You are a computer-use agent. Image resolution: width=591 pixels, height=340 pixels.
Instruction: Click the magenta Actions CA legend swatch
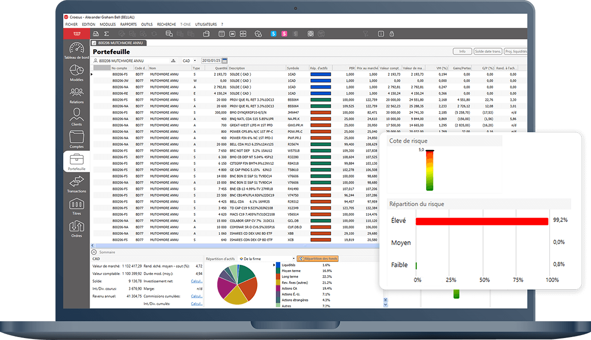278,288
